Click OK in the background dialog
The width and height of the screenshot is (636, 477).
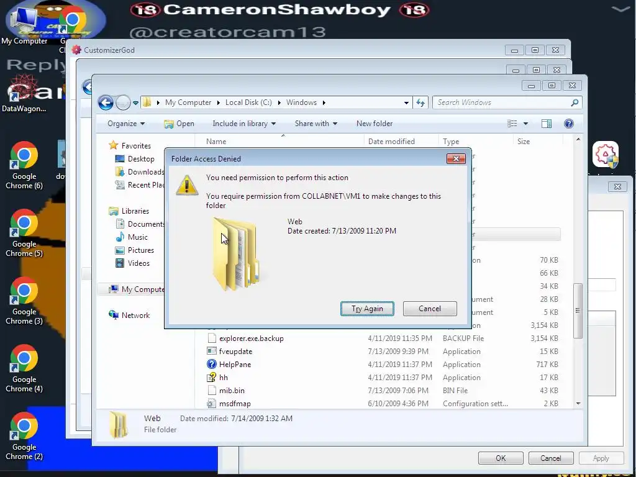(x=501, y=458)
